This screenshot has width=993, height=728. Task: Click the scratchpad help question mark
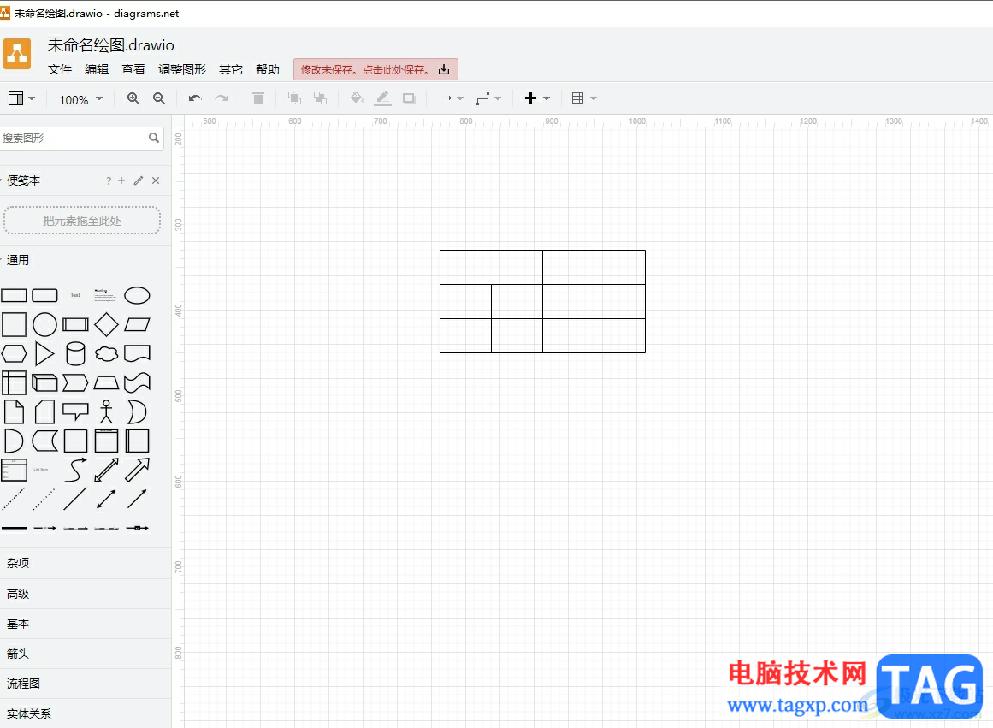tap(109, 181)
